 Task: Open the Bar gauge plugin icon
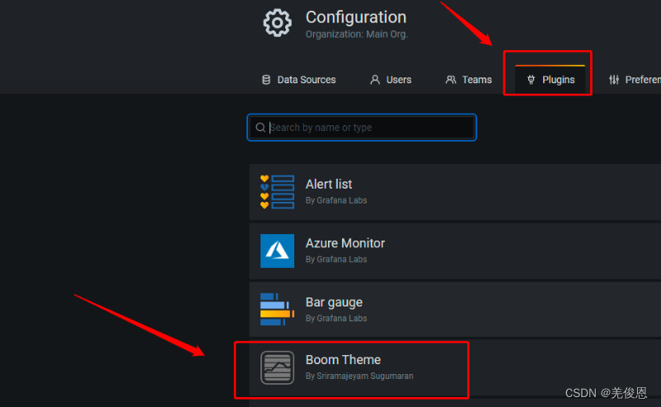tap(277, 310)
